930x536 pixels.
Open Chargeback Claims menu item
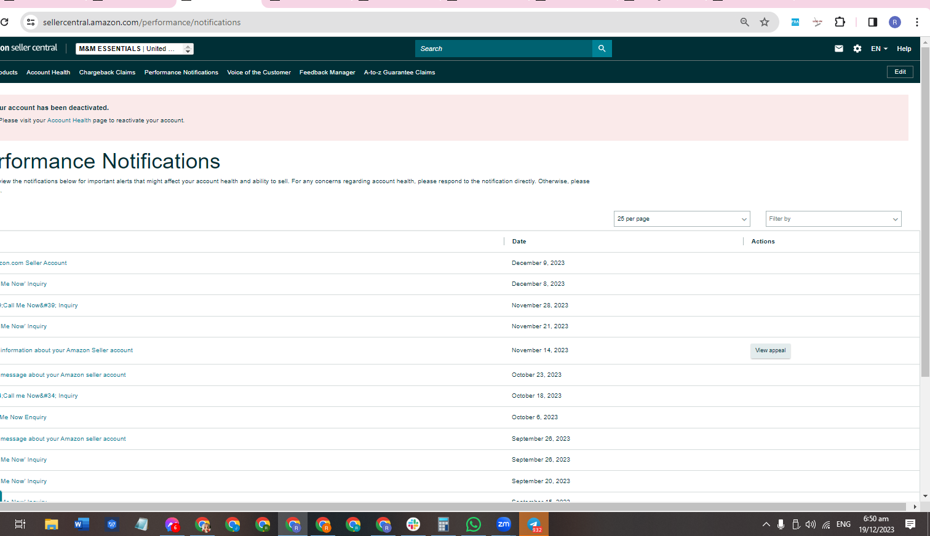107,73
